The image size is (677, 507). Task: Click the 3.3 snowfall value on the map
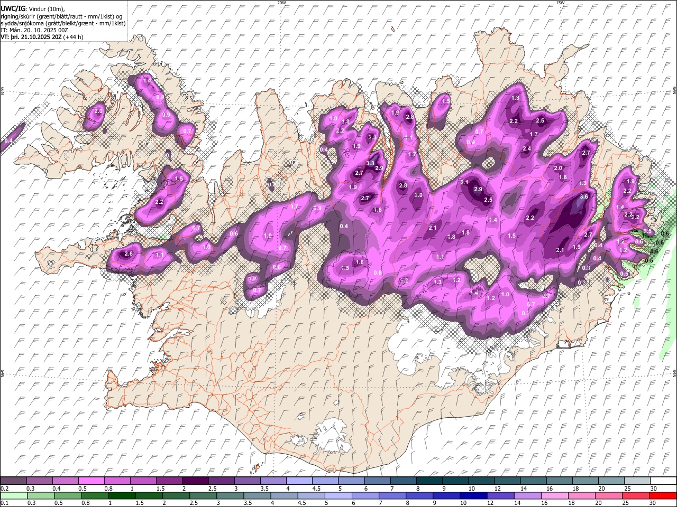point(370,163)
